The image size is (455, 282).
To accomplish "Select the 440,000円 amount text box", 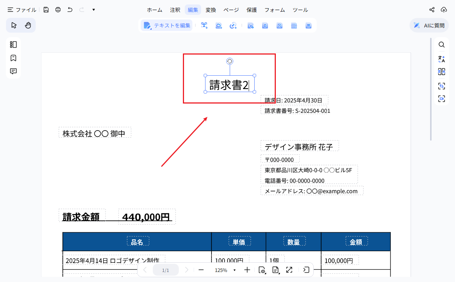I will 147,217.
